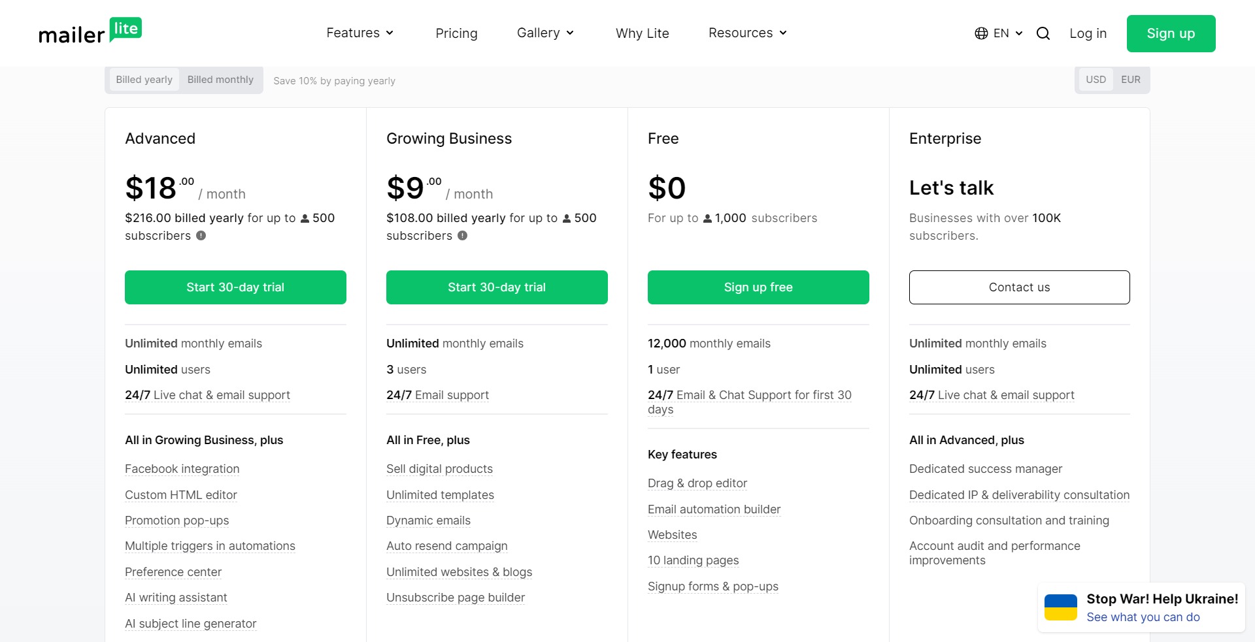Click Auto resend campaign feature

click(446, 546)
